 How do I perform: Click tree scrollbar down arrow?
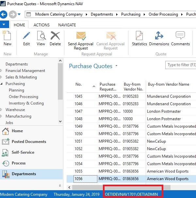(60, 121)
